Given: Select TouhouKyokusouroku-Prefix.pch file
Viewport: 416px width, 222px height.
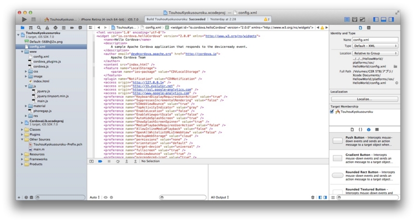Looking at the screenshot, I should (58, 145).
